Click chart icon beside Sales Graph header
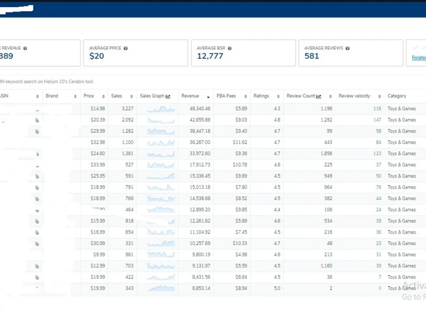This screenshot has height=319, width=426. click(168, 96)
